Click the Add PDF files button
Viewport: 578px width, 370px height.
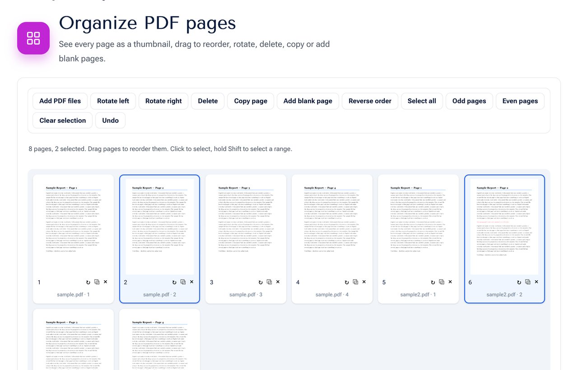60,101
